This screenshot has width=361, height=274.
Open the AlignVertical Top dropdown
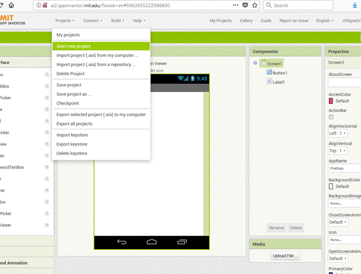pyautogui.click(x=337, y=151)
